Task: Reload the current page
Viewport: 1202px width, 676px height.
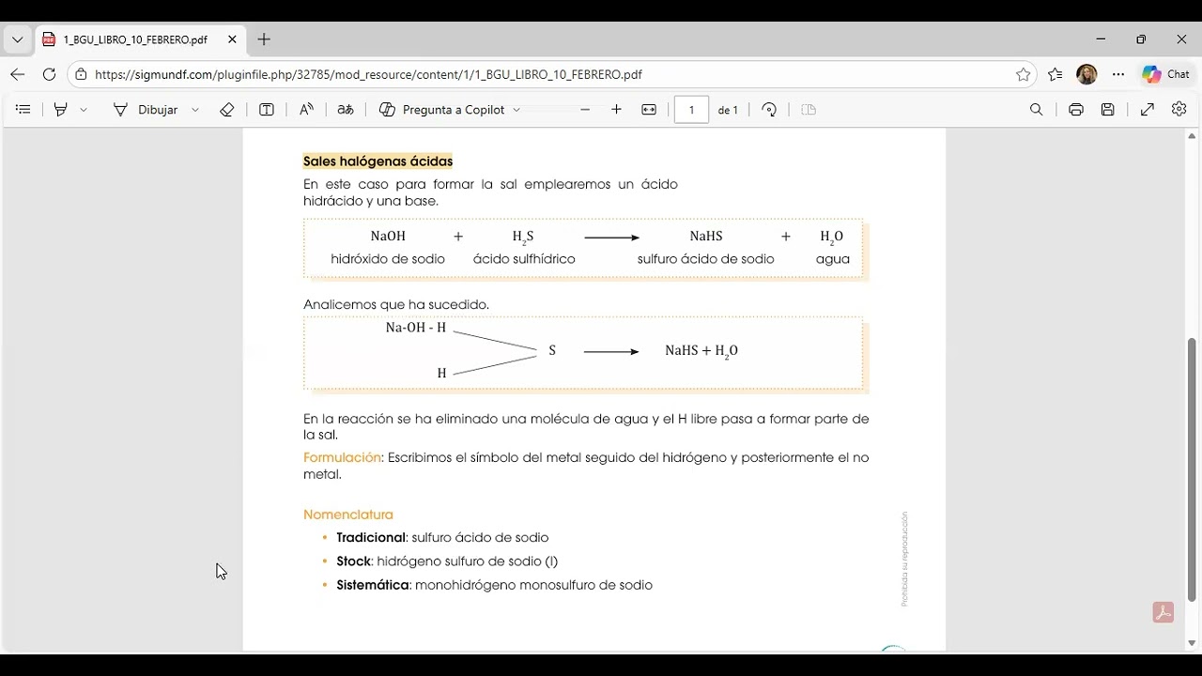Action: 50,74
